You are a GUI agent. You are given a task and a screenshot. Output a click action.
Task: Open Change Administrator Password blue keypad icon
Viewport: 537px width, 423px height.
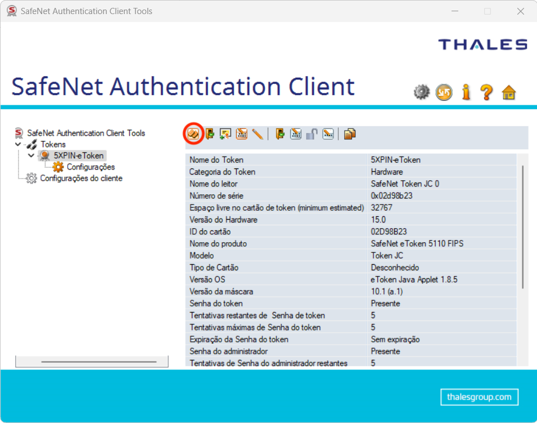pos(296,133)
